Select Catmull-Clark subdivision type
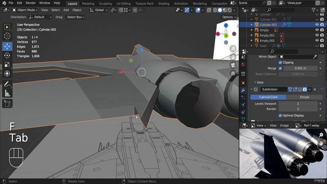Screen dimensions: 327x184 pos(268,97)
